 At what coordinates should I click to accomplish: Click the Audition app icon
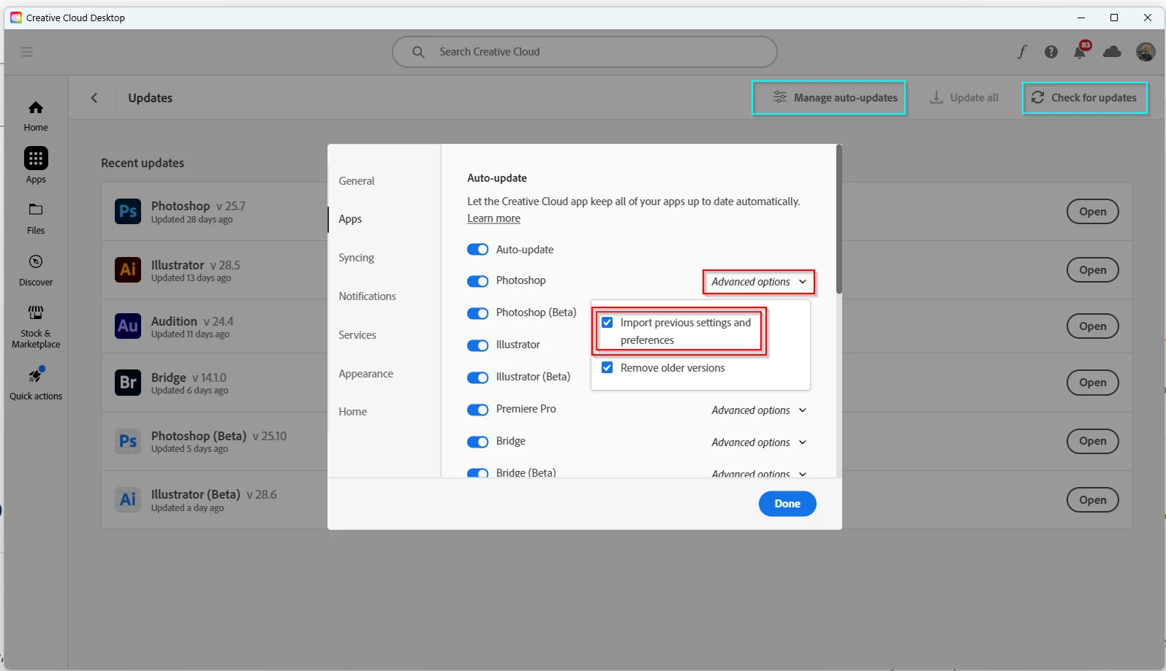pyautogui.click(x=128, y=326)
